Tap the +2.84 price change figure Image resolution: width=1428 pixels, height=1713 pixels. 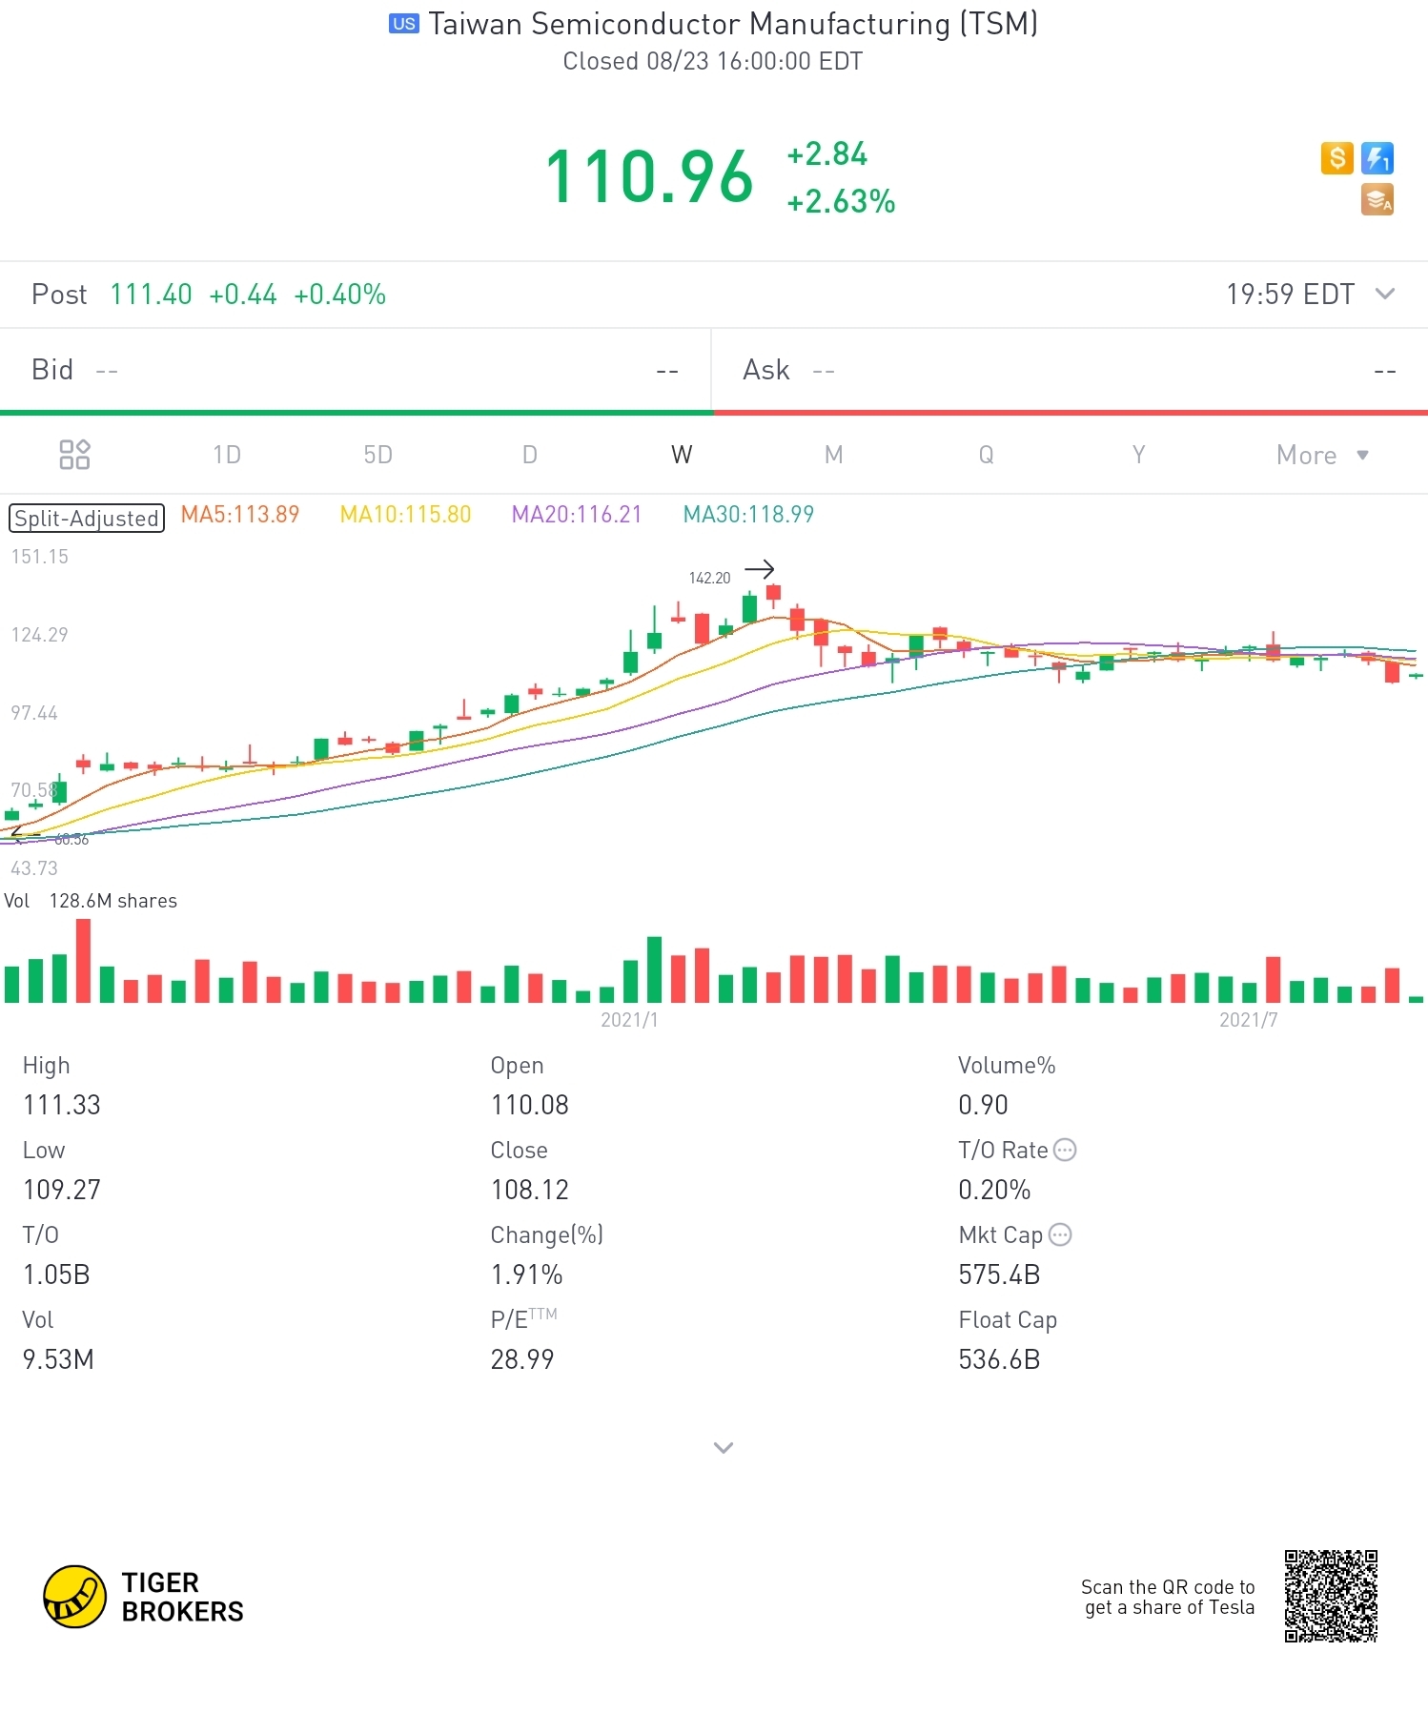(826, 154)
